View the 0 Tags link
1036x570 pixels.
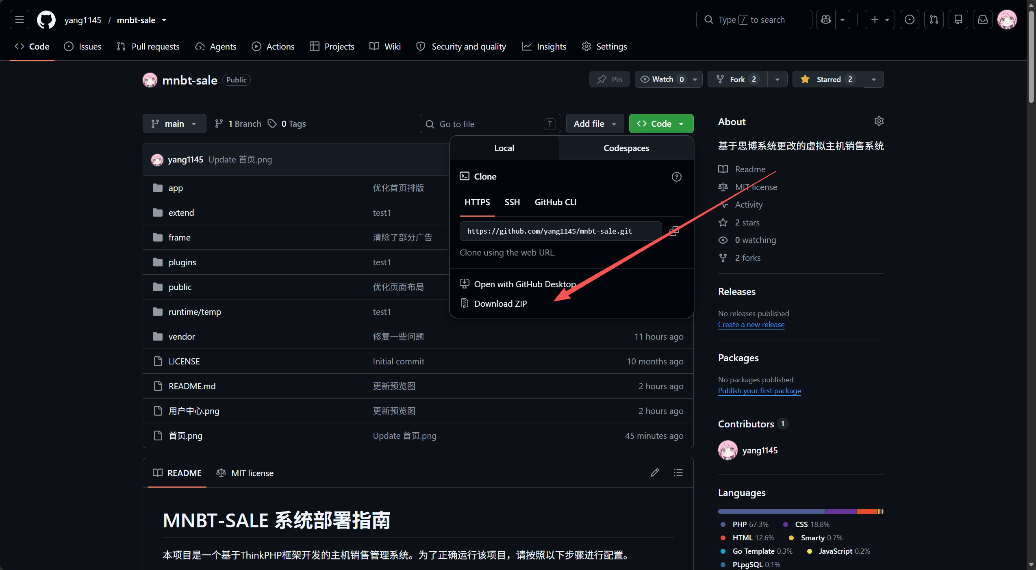pos(287,124)
